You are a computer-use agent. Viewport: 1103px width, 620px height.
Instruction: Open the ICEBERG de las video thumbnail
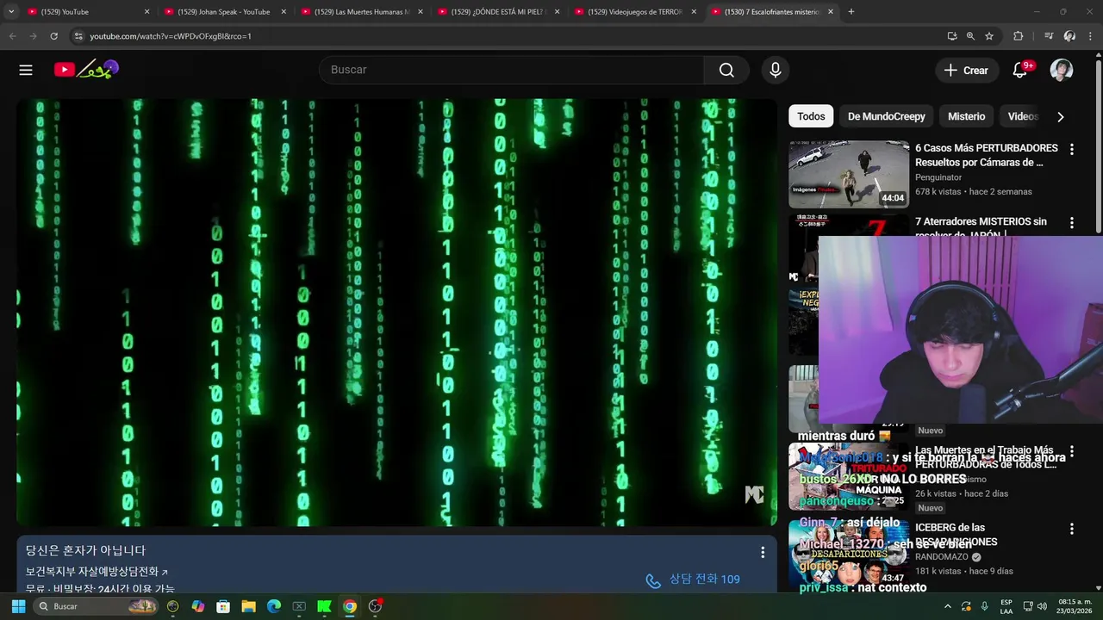[849, 553]
